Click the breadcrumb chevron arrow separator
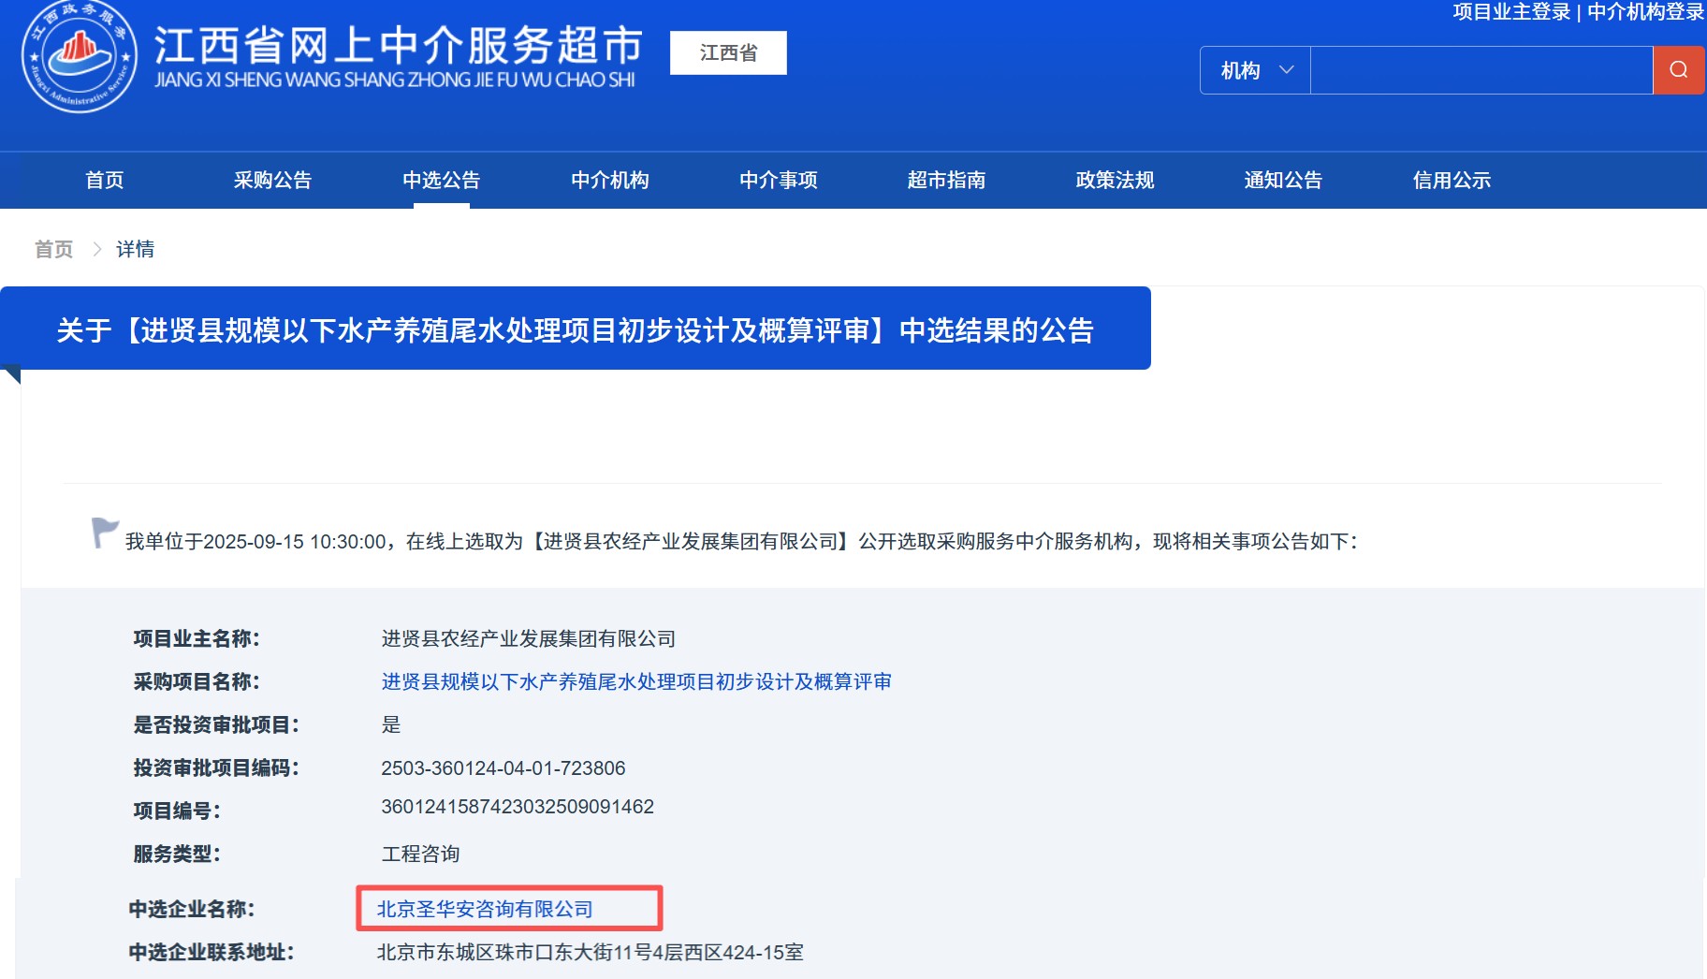 click(x=96, y=249)
